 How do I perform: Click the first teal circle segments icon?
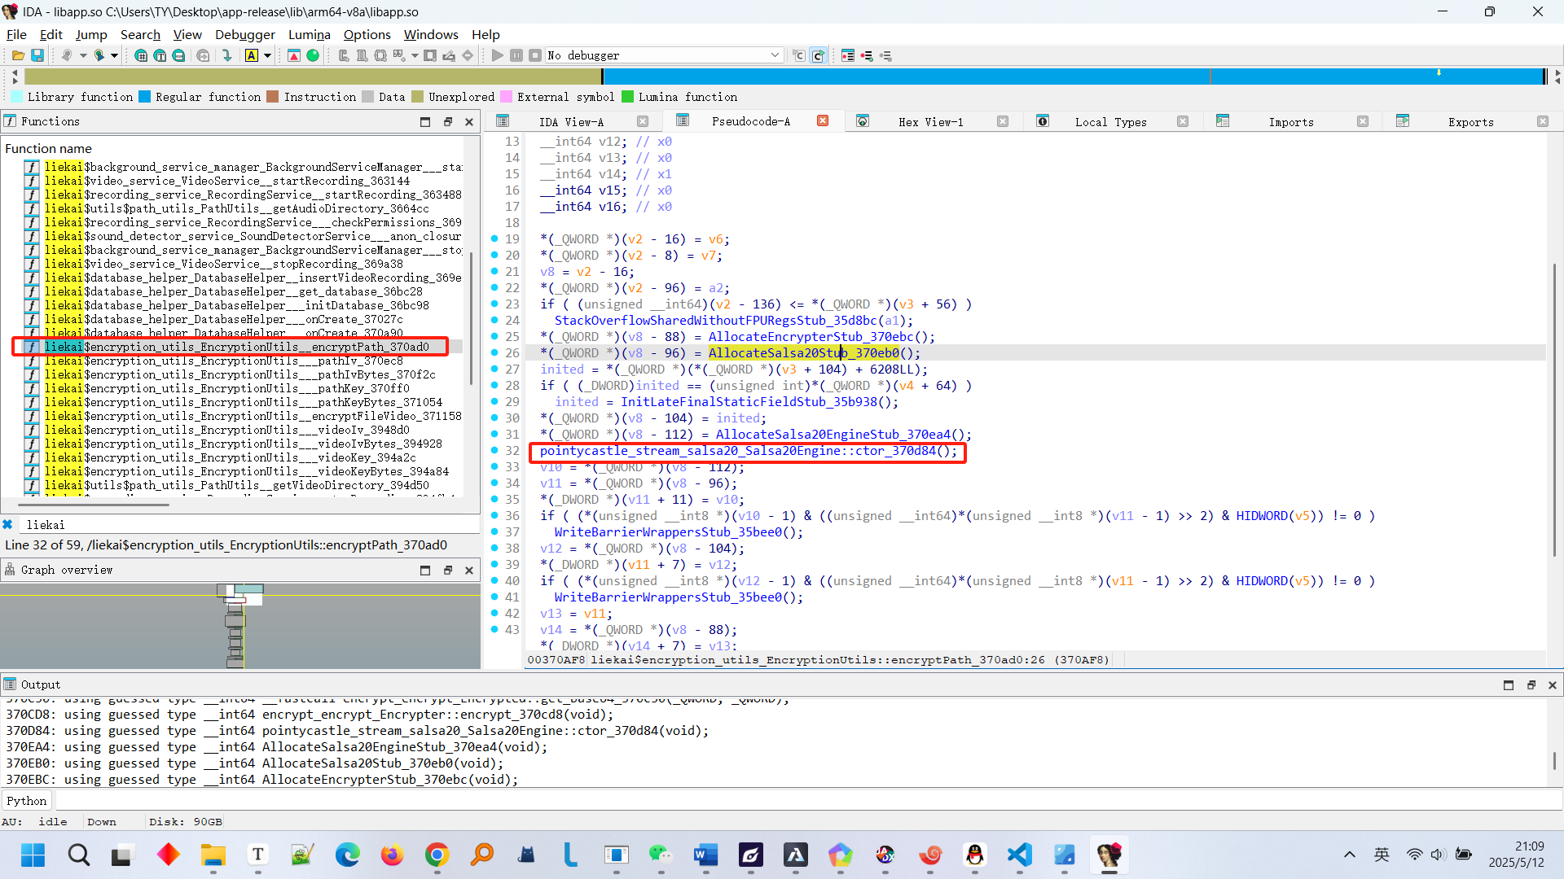coord(141,55)
